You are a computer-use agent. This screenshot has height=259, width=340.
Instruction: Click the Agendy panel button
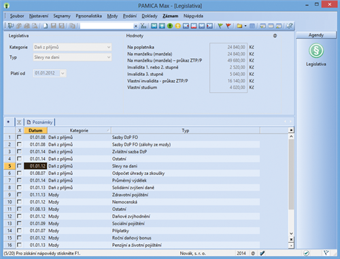coord(316,35)
